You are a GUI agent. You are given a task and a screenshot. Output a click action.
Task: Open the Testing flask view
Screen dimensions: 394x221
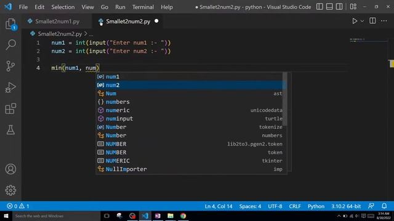point(10,130)
